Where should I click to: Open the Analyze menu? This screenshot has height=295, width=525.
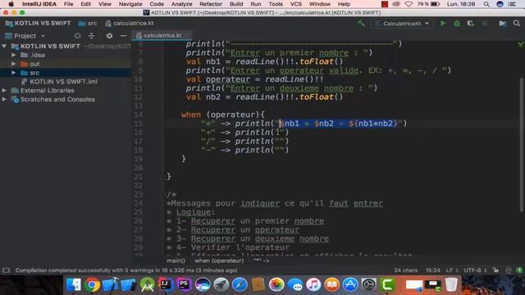181,4
